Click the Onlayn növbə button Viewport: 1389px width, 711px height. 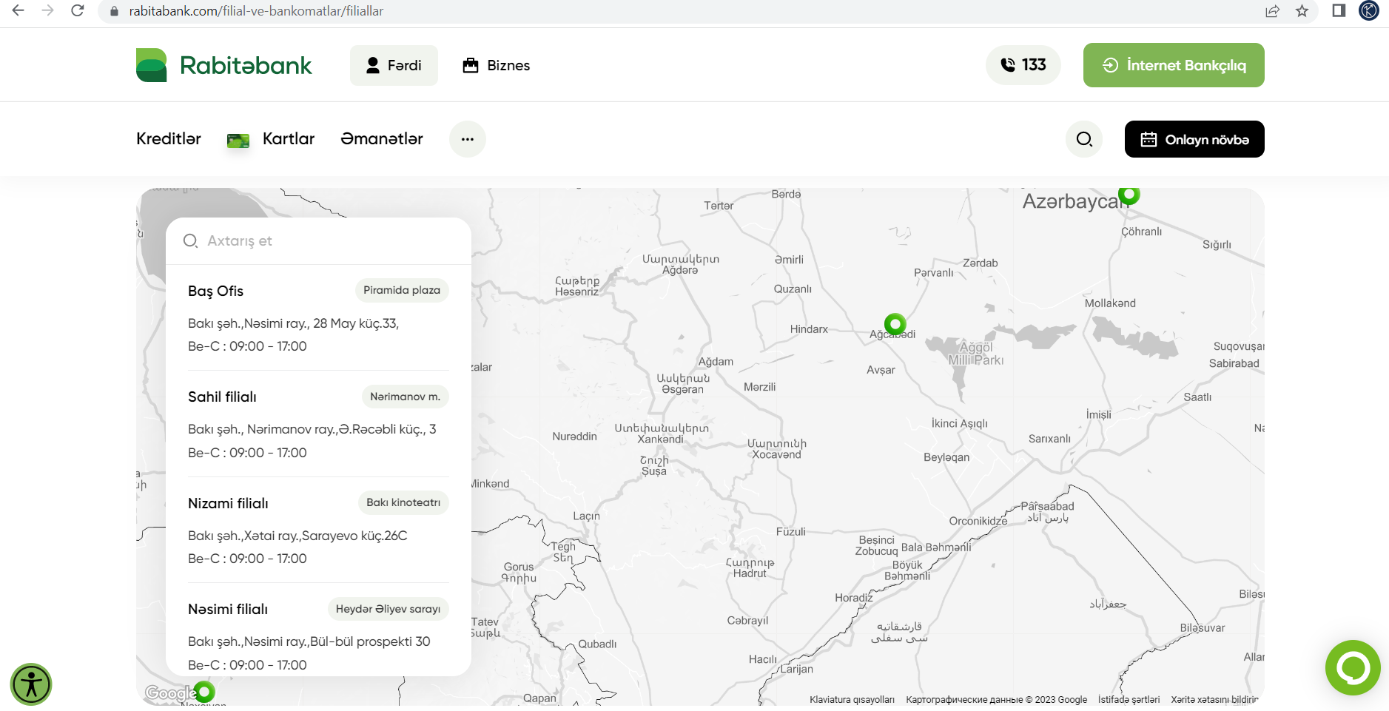point(1194,139)
